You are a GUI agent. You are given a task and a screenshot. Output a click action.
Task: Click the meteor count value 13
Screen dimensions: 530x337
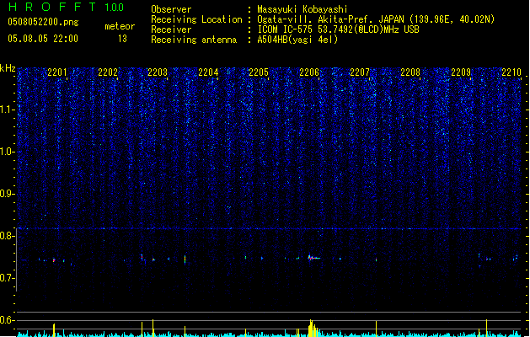(122, 39)
